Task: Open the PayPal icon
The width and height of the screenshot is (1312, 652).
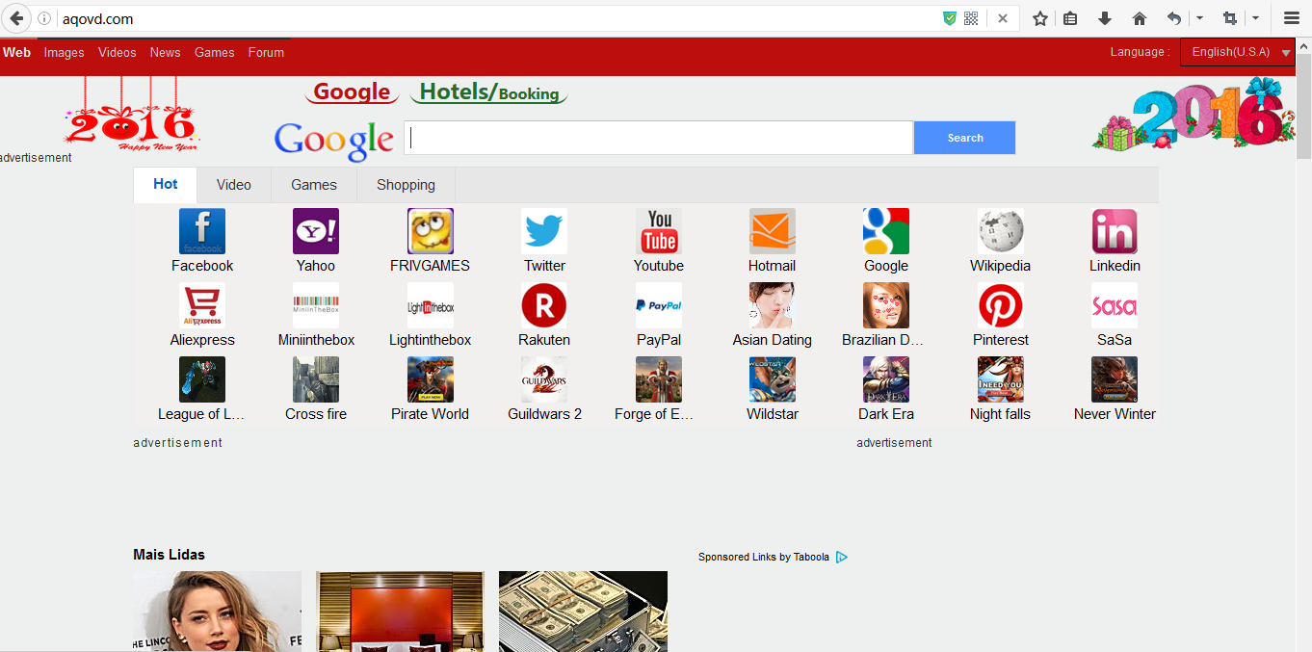Action: 659,305
